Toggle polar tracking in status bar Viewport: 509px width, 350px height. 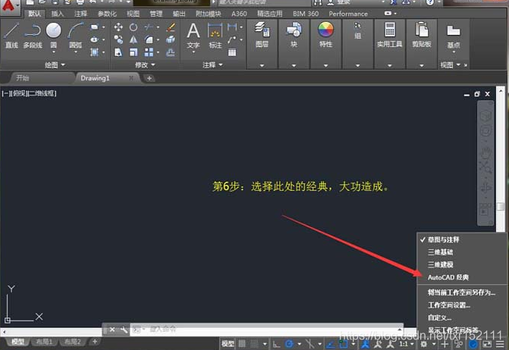289,343
